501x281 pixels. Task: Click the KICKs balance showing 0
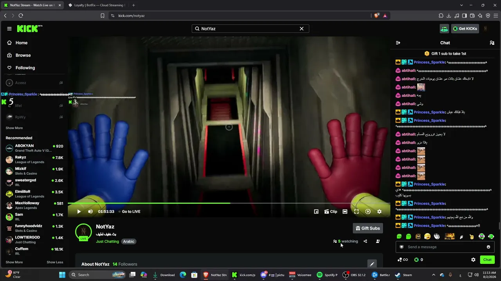pos(419,260)
